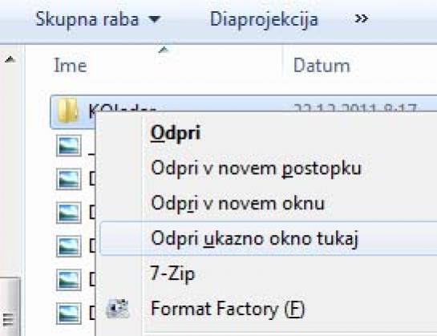Image resolution: width=437 pixels, height=336 pixels.
Task: Open the Skupna raba dropdown arrow
Action: (155, 19)
